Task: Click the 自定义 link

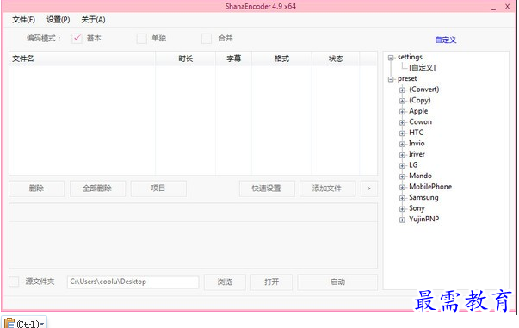Action: (446, 40)
